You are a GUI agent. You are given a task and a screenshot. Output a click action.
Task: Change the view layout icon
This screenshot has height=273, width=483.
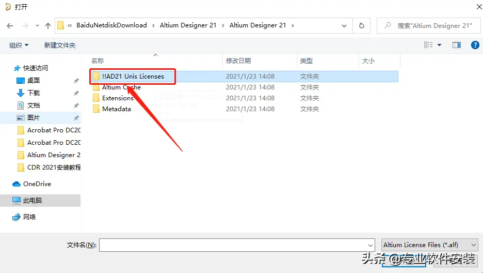click(x=428, y=45)
